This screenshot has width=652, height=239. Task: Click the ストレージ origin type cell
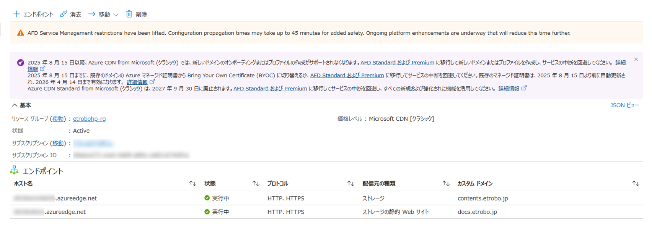coord(373,198)
